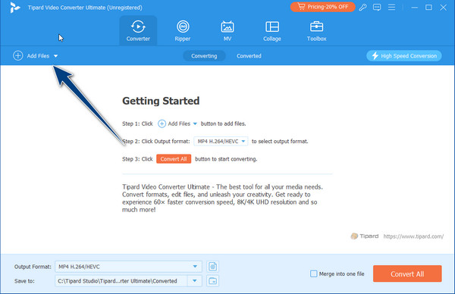Switch to the Ripper tab

(x=183, y=31)
